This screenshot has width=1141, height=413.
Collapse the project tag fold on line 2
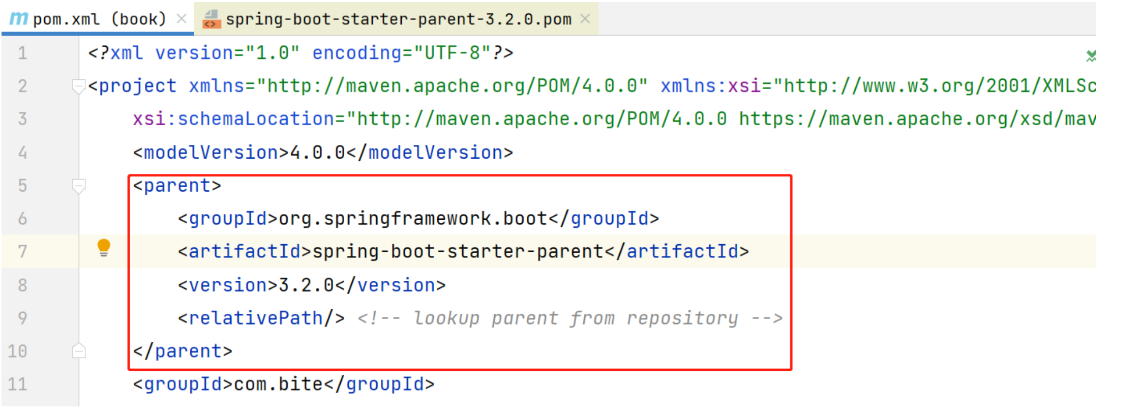point(78,87)
